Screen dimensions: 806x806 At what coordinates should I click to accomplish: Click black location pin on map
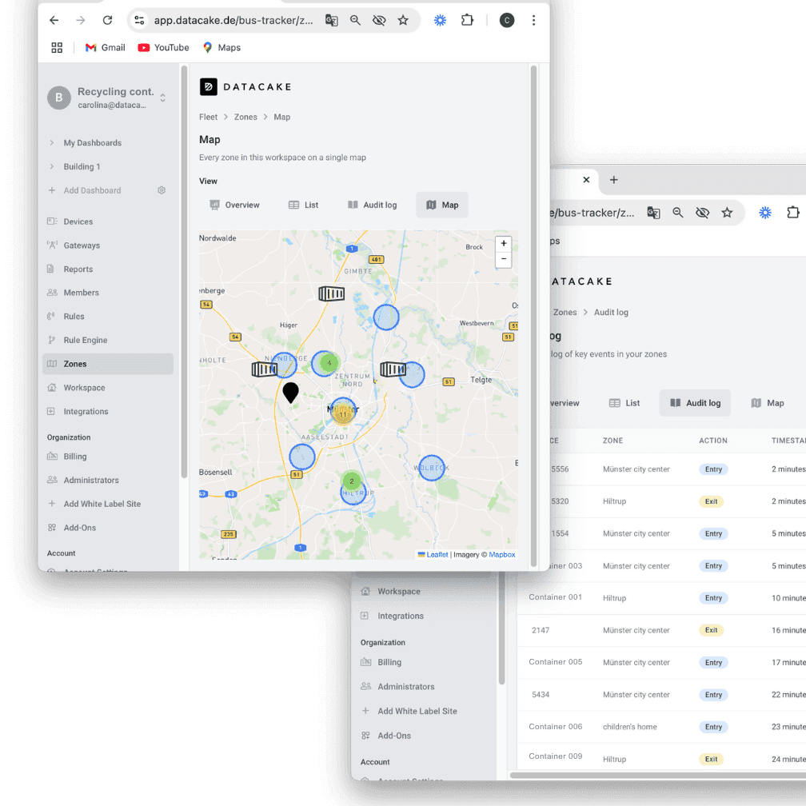pos(290,393)
